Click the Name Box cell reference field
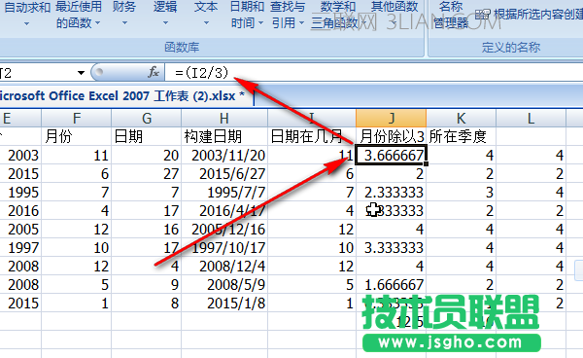The image size is (583, 358). (x=37, y=73)
